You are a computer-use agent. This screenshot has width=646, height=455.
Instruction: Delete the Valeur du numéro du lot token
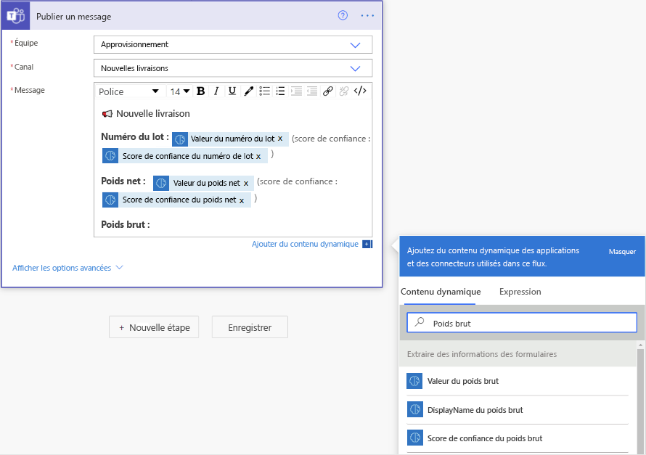(280, 139)
